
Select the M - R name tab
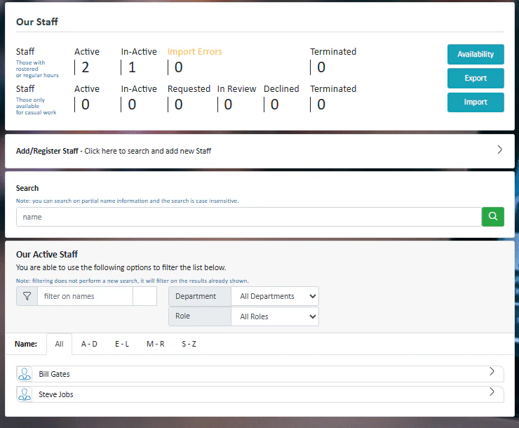coord(155,344)
